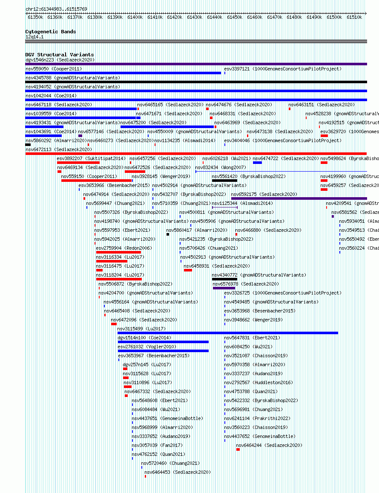Select nsv5720460 (Chuang2021) label
379x493 pixels.
170,464
